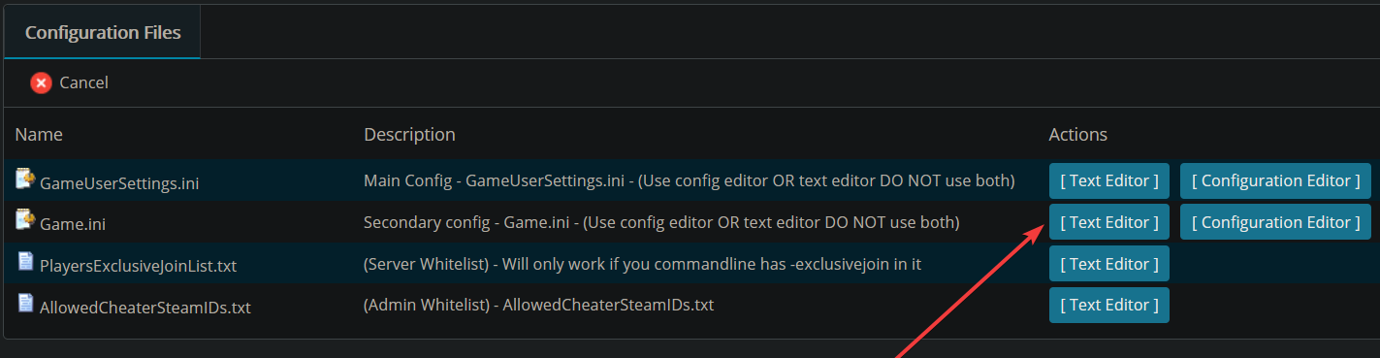Edit AllowedCheaterSteamIDs.txt in Text Editor
Viewport: 1380px width, 358px height.
[1109, 305]
